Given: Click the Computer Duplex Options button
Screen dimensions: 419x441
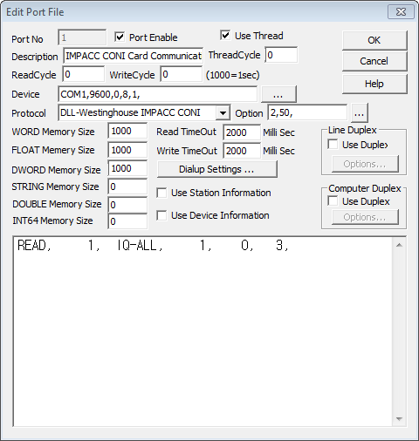Looking at the screenshot, I should click(x=365, y=217).
